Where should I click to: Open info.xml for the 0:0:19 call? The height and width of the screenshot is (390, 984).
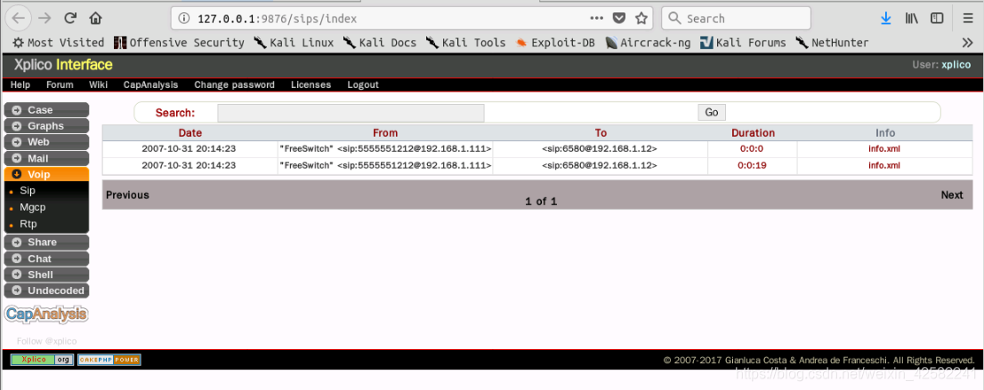[x=884, y=165]
